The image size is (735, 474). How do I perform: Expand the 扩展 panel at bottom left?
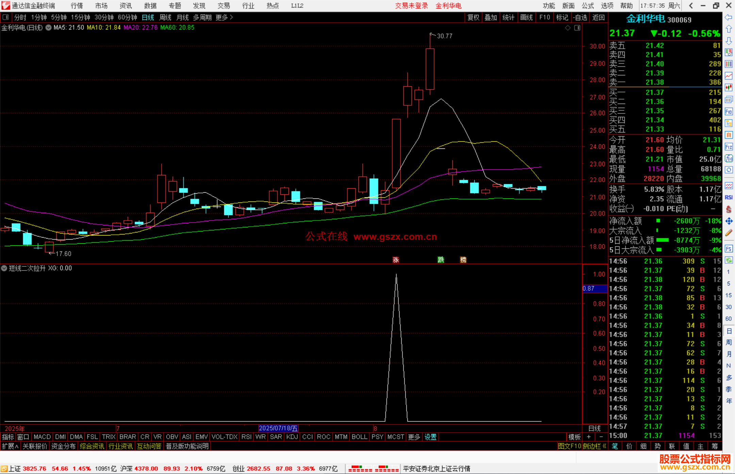pos(10,446)
